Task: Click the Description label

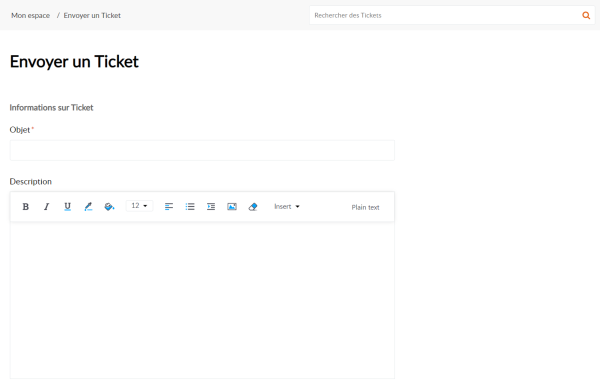Action: [x=30, y=181]
